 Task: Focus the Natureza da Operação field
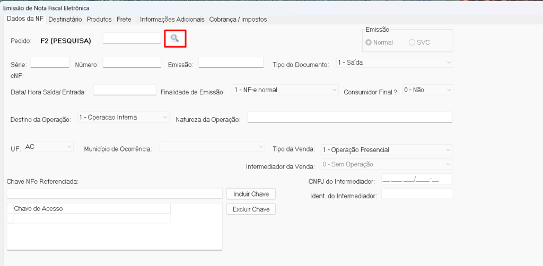349,118
